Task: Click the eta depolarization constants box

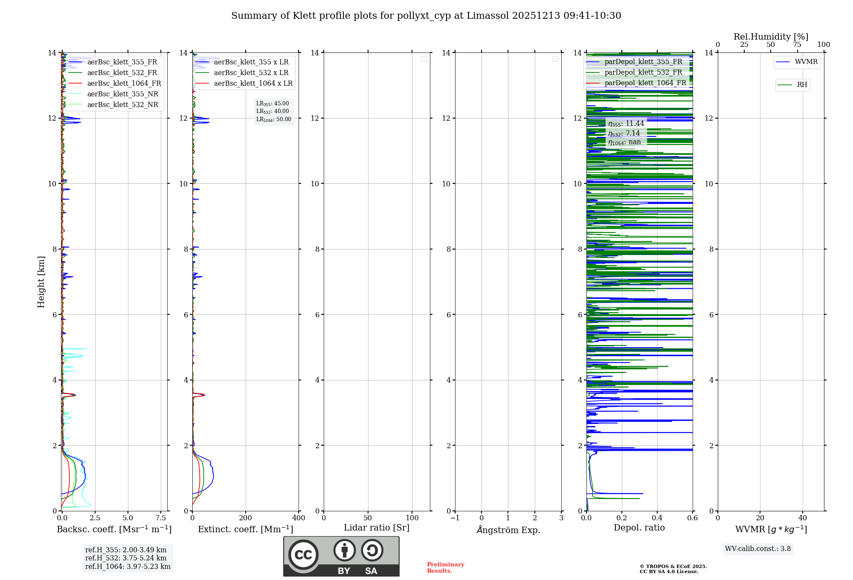Action: [x=626, y=133]
